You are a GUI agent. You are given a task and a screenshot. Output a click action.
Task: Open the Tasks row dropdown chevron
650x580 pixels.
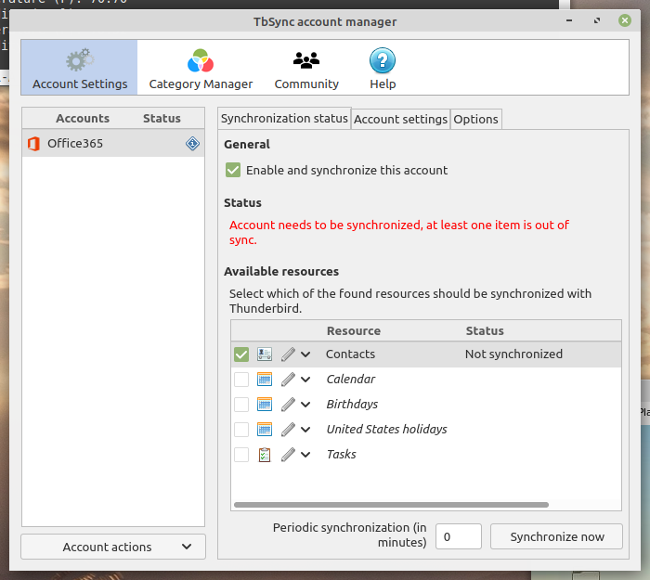click(x=305, y=455)
